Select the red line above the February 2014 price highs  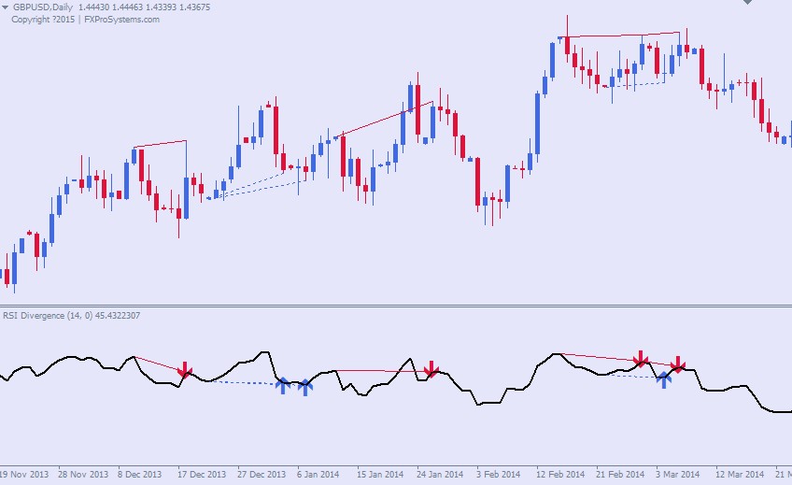(x=619, y=35)
